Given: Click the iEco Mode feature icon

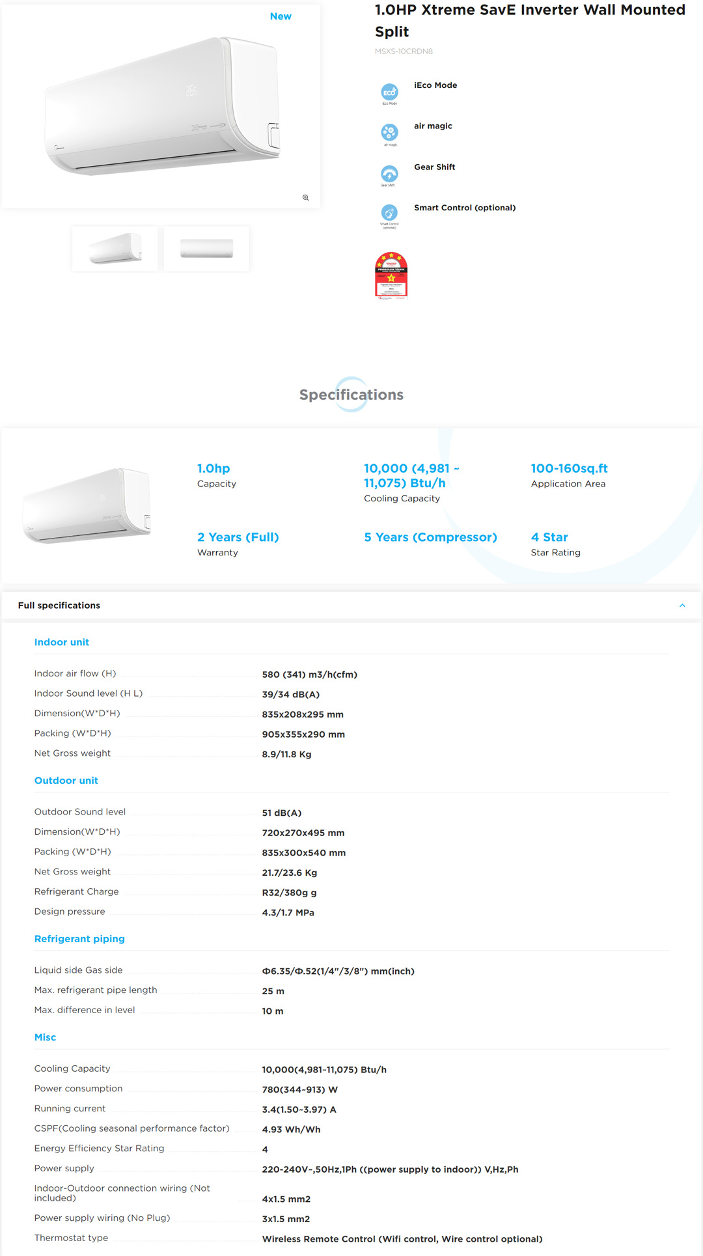Looking at the screenshot, I should 389,92.
